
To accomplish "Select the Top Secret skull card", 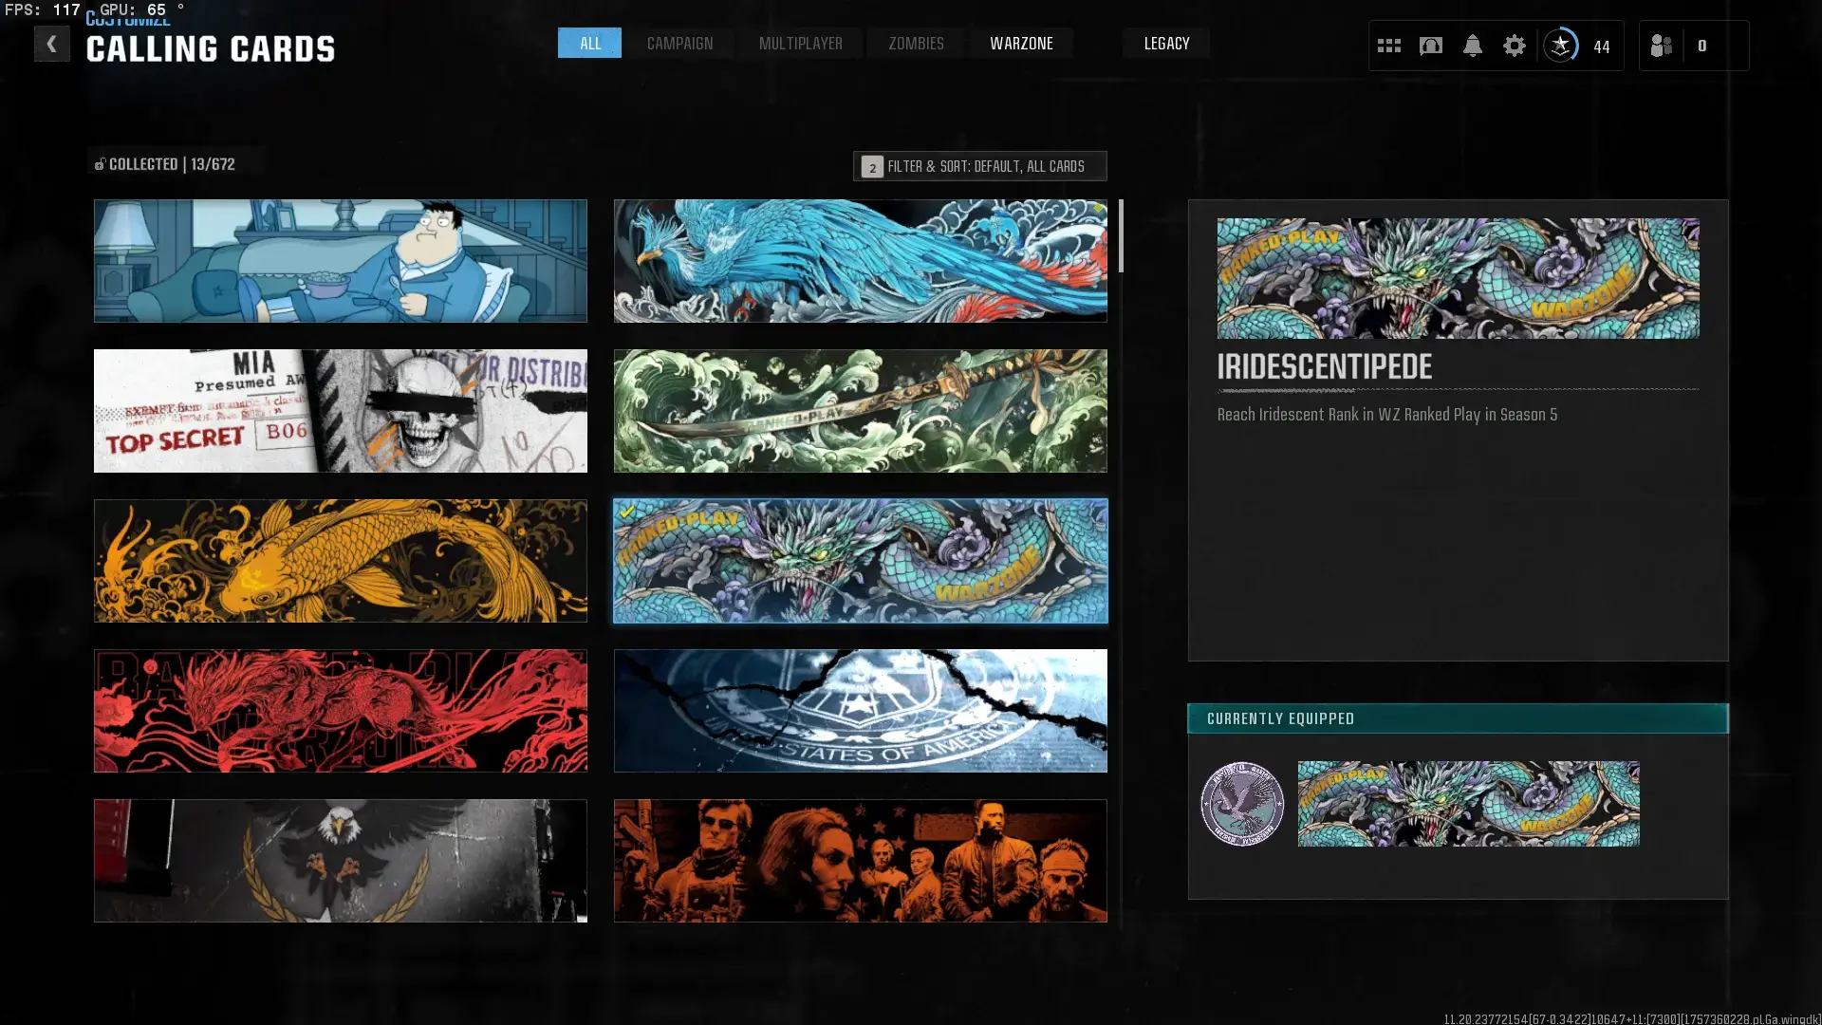I will click(340, 411).
